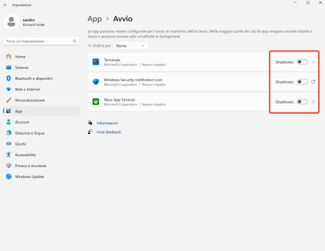Toggle Windows Security notification icon startup
The image size is (325, 251).
(302, 82)
